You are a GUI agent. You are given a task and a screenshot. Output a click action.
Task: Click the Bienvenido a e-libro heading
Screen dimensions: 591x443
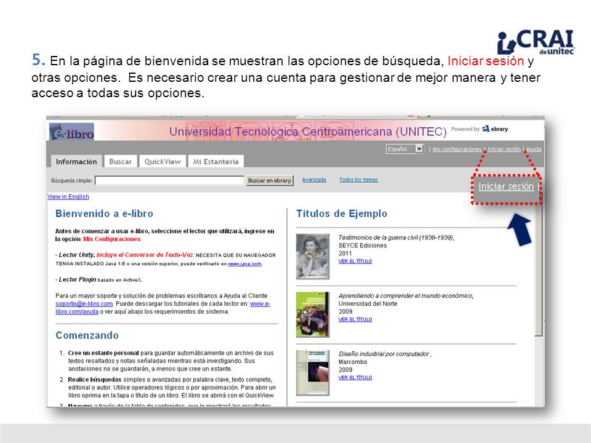point(105,214)
